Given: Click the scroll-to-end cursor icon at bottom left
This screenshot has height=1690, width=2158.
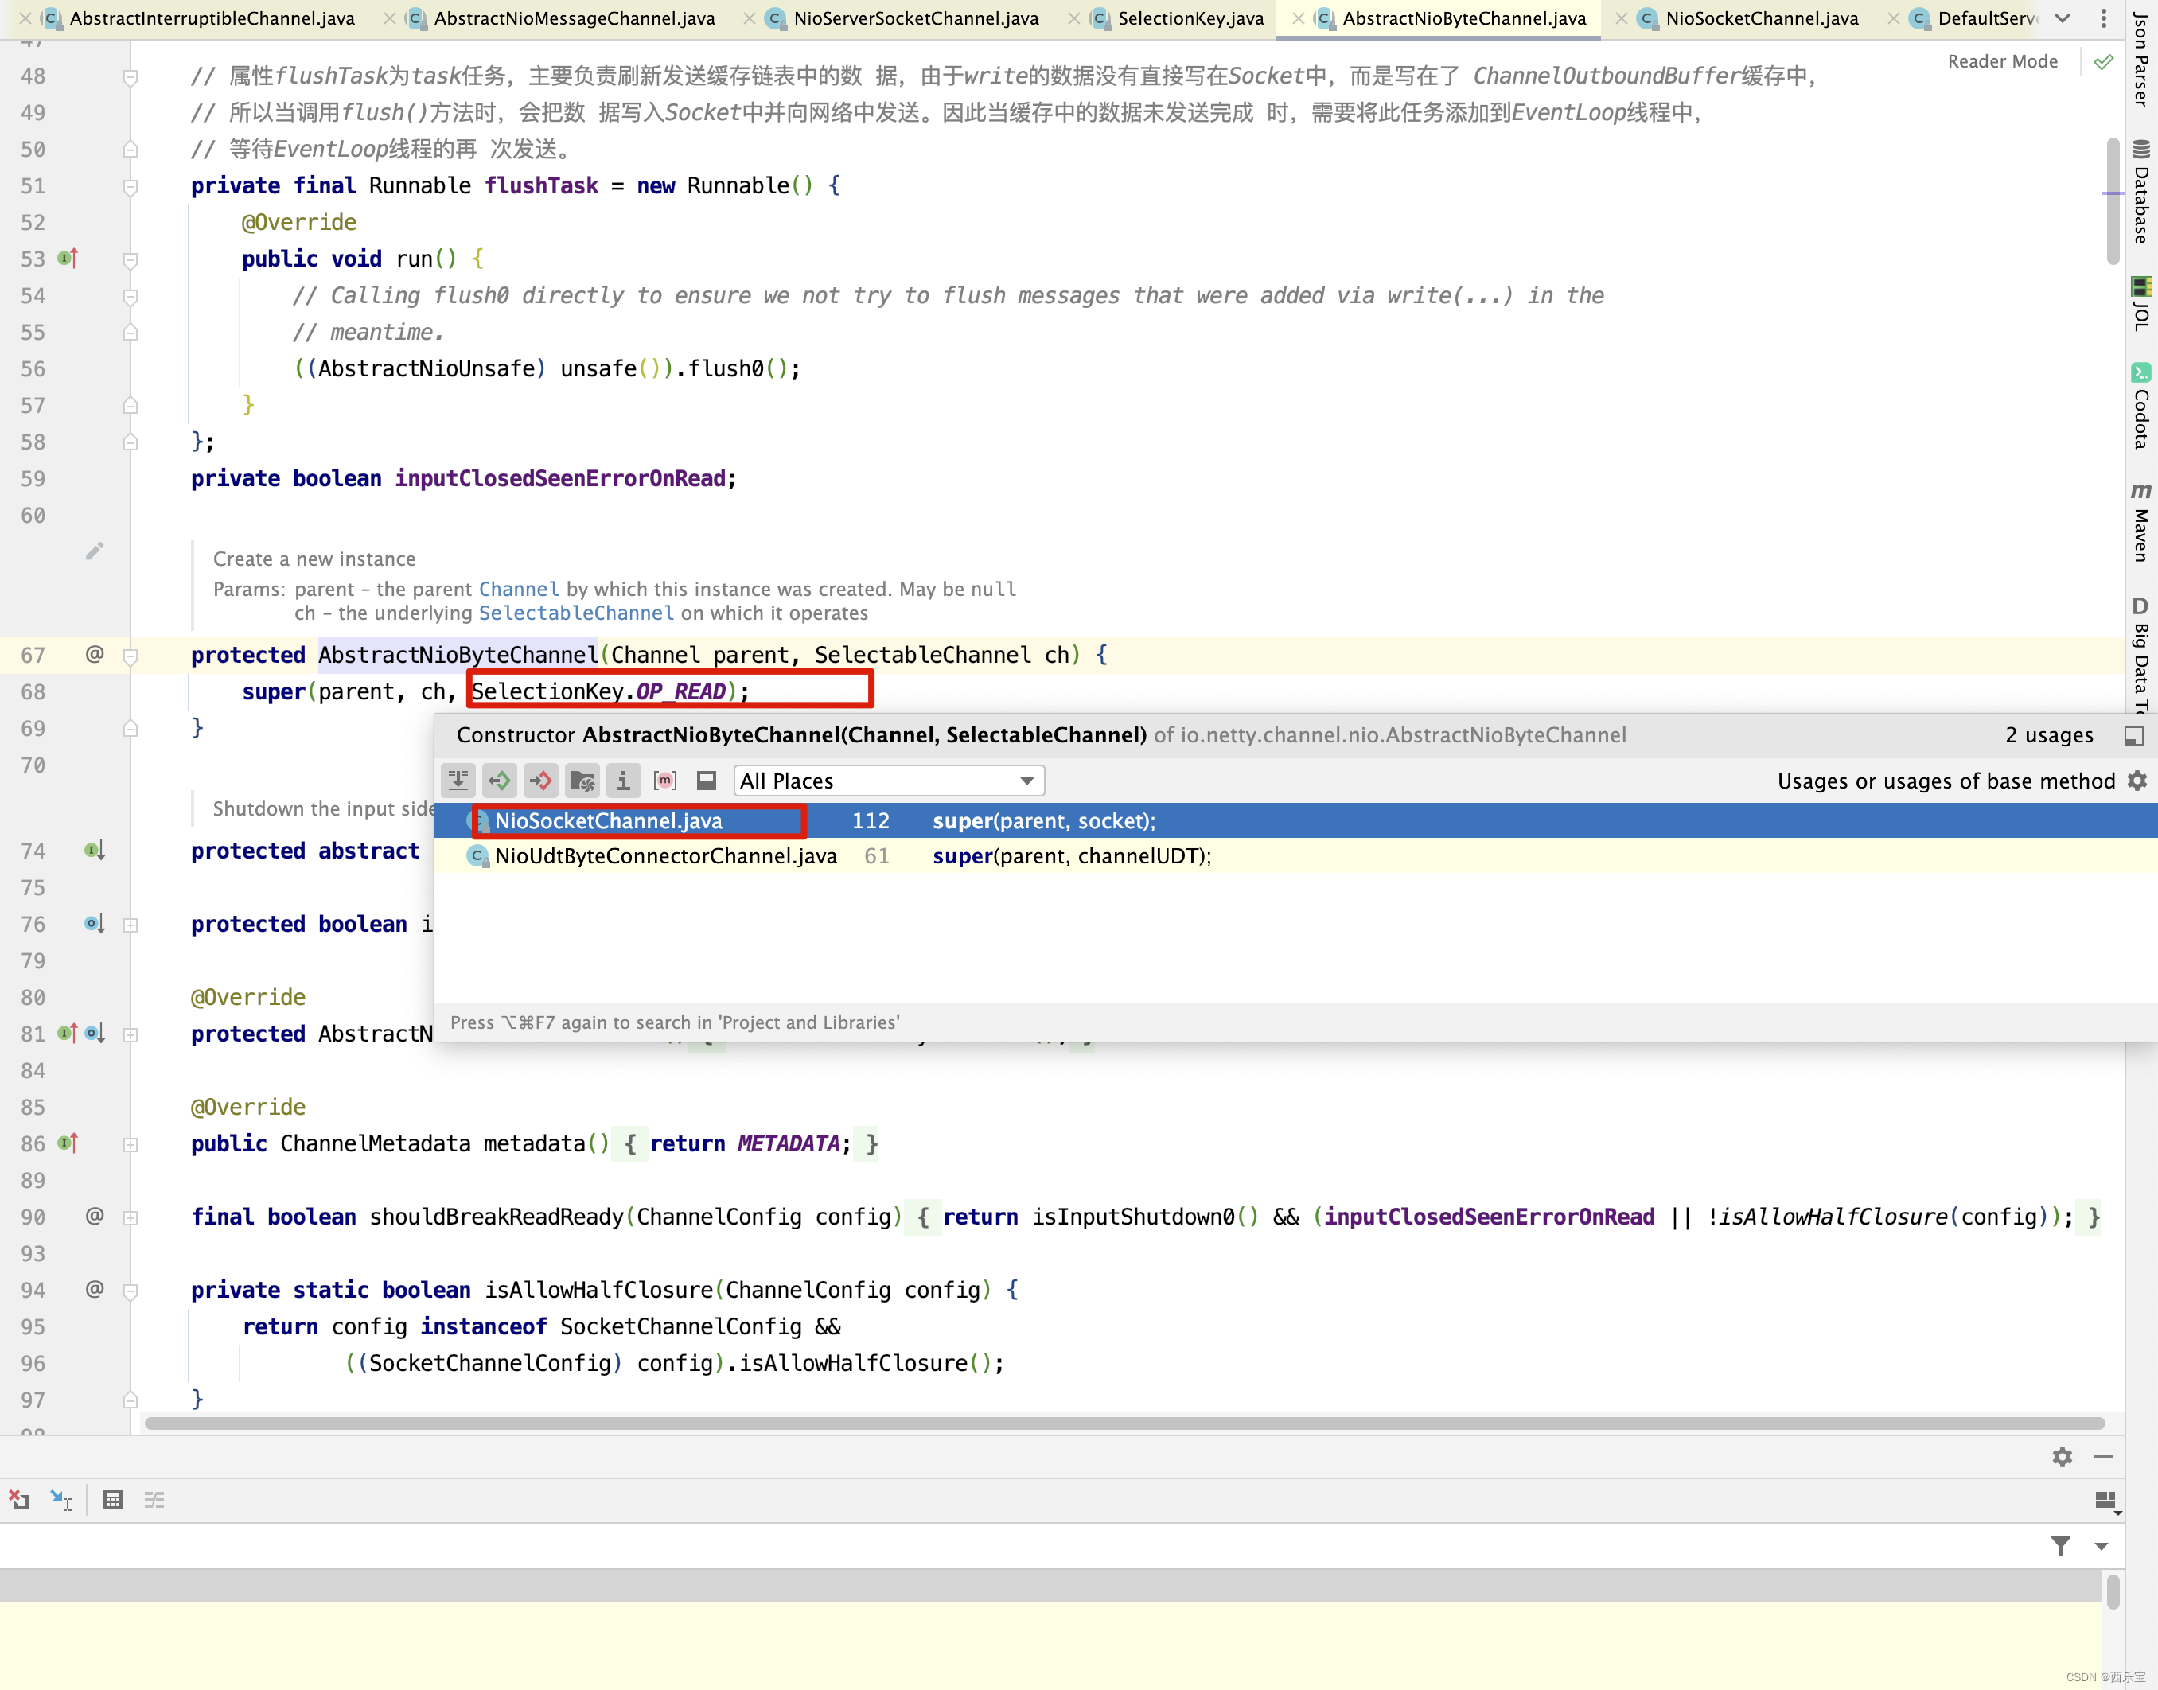Looking at the screenshot, I should pos(61,1500).
